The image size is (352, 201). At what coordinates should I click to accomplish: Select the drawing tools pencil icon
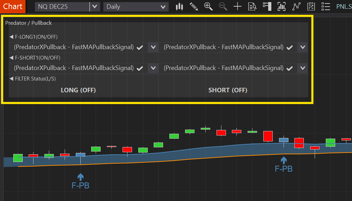pos(194,6)
